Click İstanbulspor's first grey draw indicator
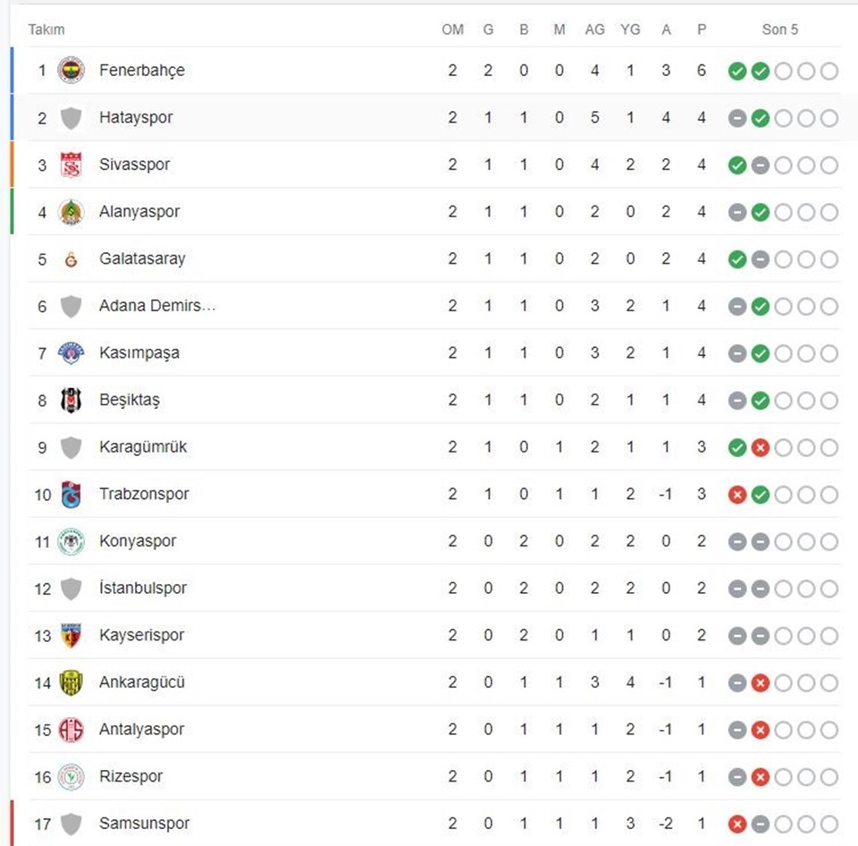The image size is (858, 846). 737,588
